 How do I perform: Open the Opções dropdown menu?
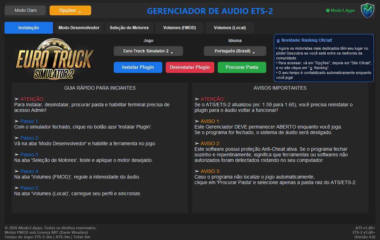70,10
